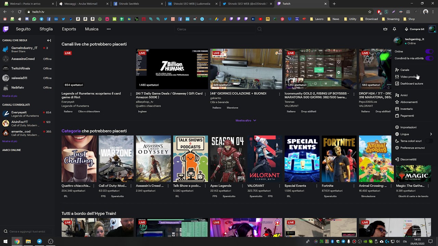The image size is (438, 246).
Task: Open Esports navigation tab
Action: (x=69, y=29)
